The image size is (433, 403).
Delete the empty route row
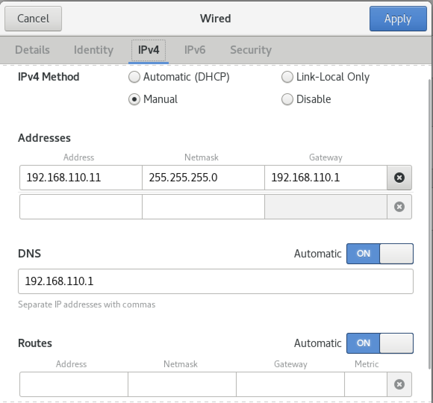[399, 384]
